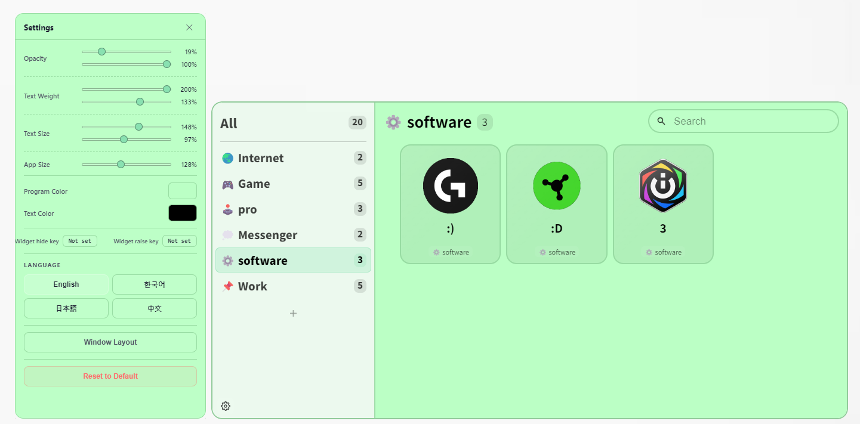Open the pro category

click(293, 209)
